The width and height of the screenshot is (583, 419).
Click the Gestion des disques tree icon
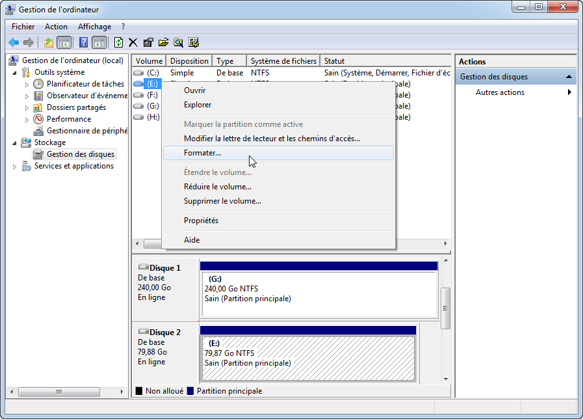point(38,154)
